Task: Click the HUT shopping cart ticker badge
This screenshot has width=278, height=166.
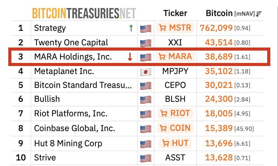Action: 175,143
